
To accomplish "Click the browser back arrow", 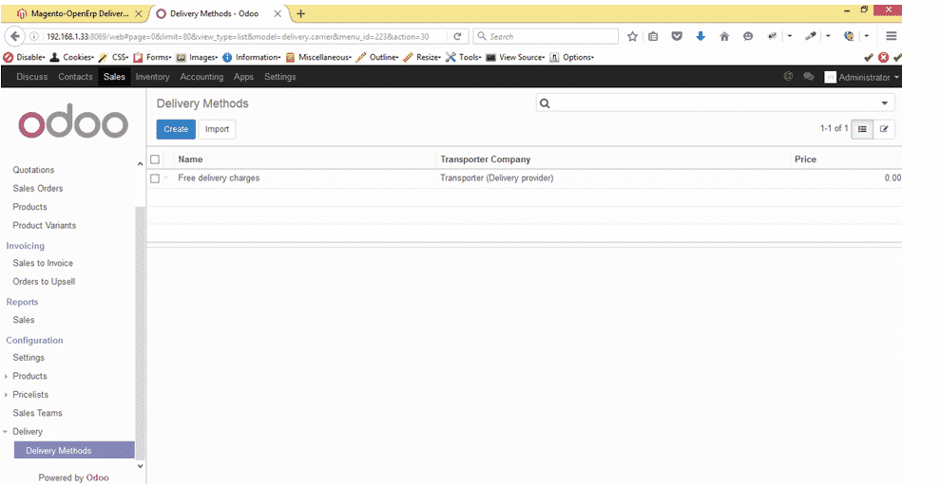I will tap(15, 37).
